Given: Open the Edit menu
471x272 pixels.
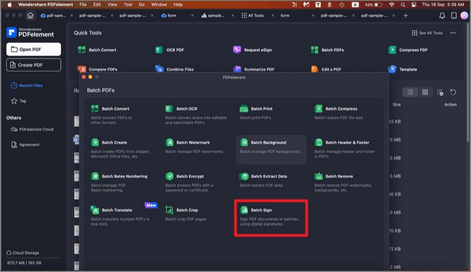Looking at the screenshot, I should [97, 4].
